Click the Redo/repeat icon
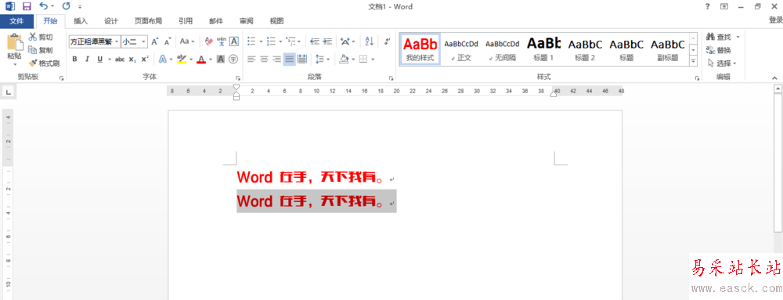This screenshot has height=300, width=783. [66, 6]
